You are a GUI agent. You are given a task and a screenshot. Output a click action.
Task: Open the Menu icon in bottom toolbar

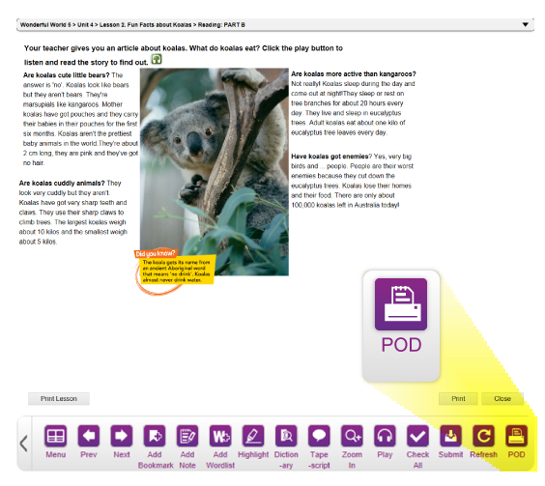coord(56,436)
